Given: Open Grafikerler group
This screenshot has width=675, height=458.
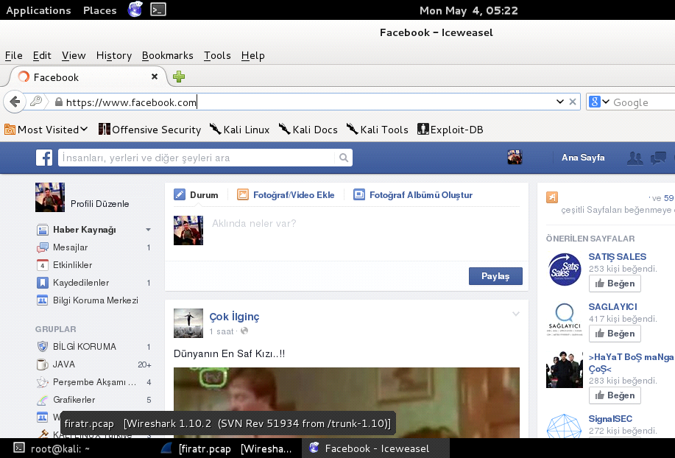Looking at the screenshot, I should point(74,399).
